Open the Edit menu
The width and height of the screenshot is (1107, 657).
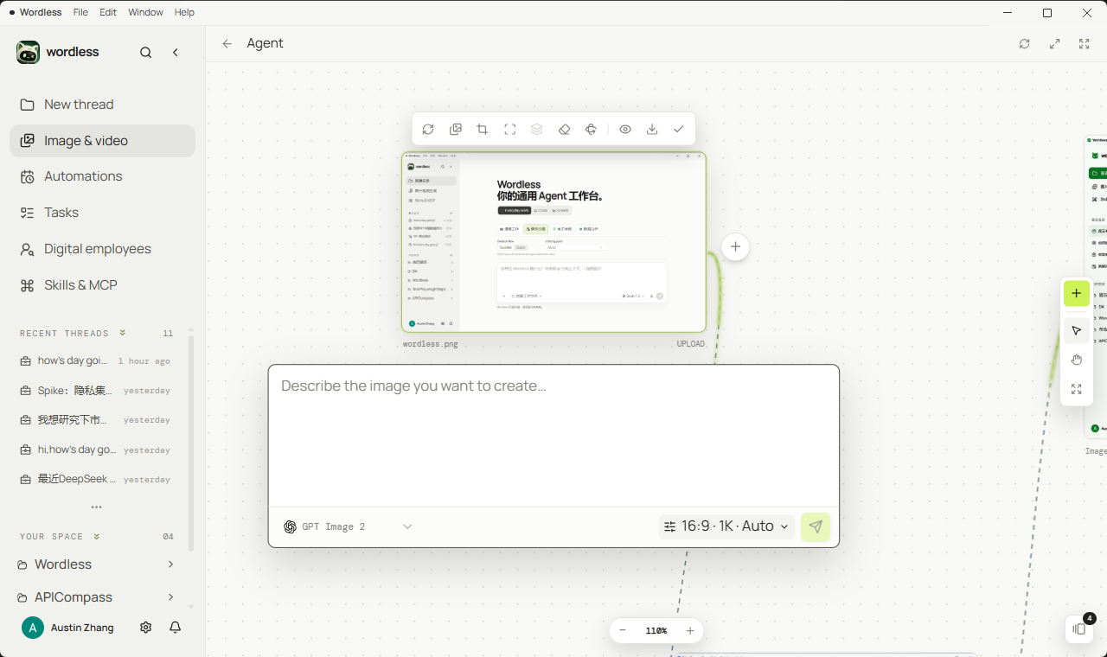(108, 13)
